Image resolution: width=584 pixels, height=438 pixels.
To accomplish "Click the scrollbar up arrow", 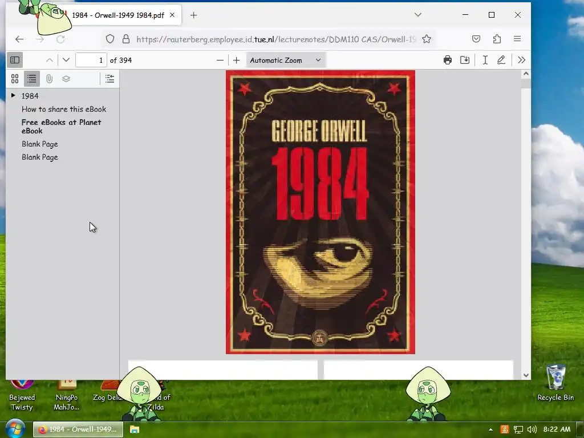I will (526, 74).
